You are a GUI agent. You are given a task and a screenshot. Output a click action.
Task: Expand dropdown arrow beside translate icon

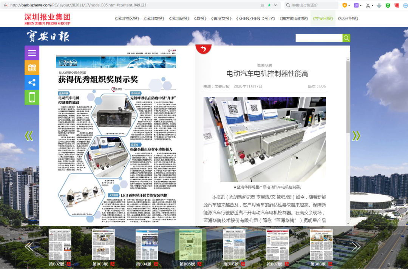[x=361, y=5]
